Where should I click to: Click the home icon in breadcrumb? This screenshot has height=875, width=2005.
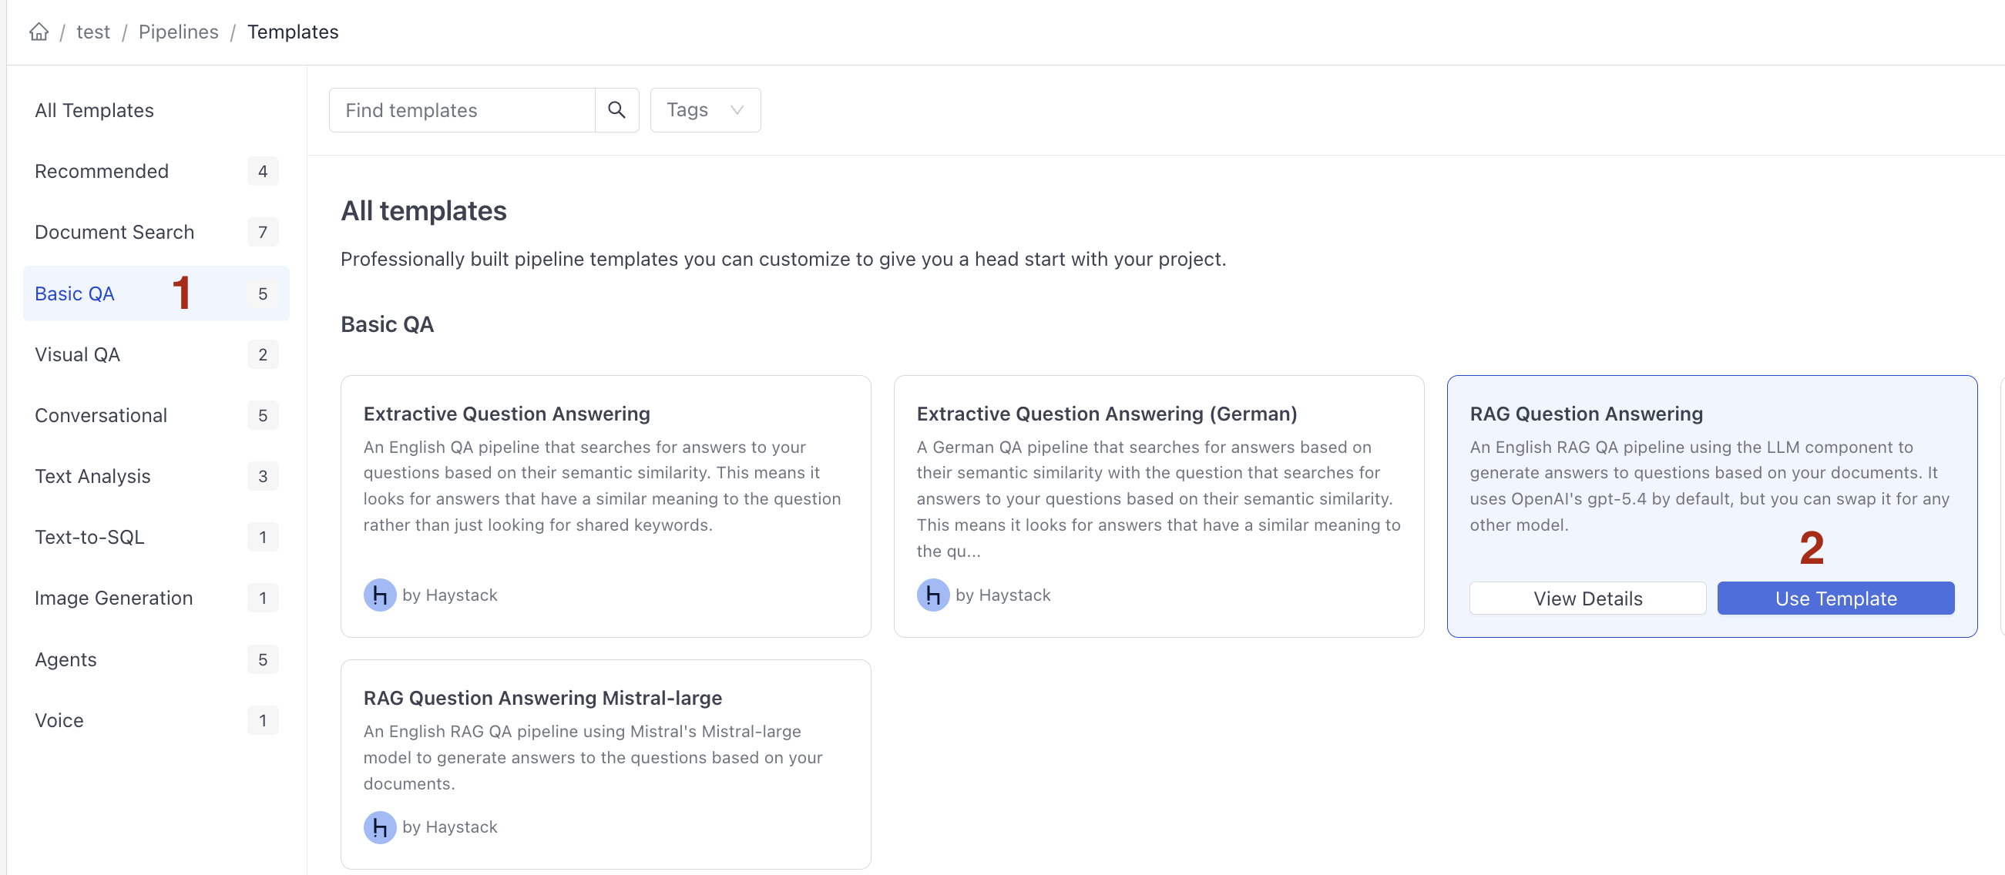pos(39,32)
